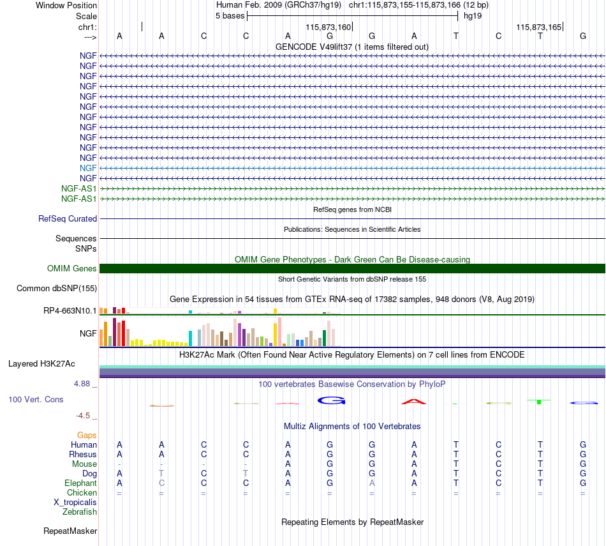Click the large G PhyloP conservation logo
This screenshot has height=546, width=606.
pos(331,400)
